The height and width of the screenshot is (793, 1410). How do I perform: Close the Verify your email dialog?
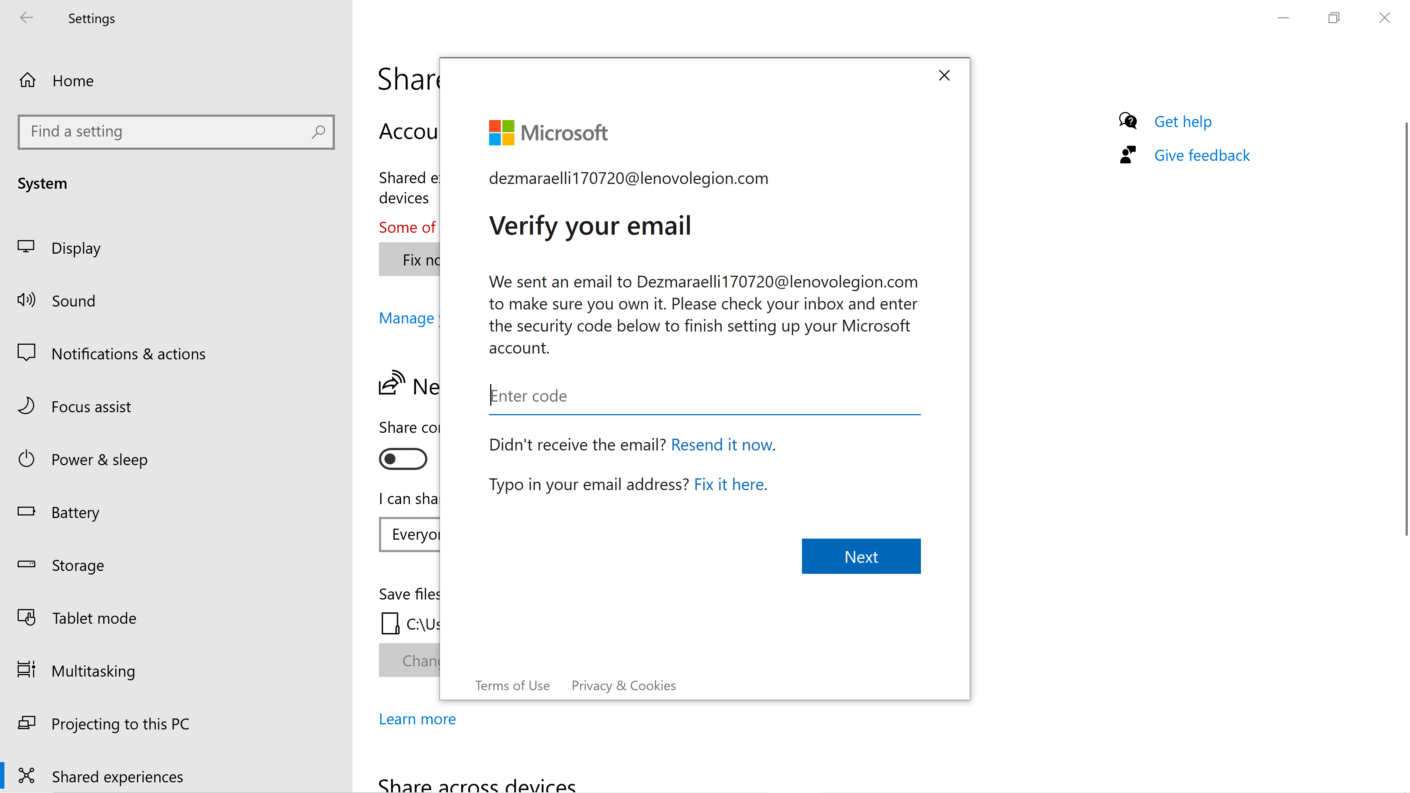coord(944,76)
